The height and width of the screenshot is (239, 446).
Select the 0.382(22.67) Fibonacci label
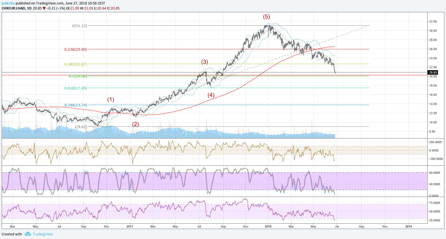click(76, 64)
